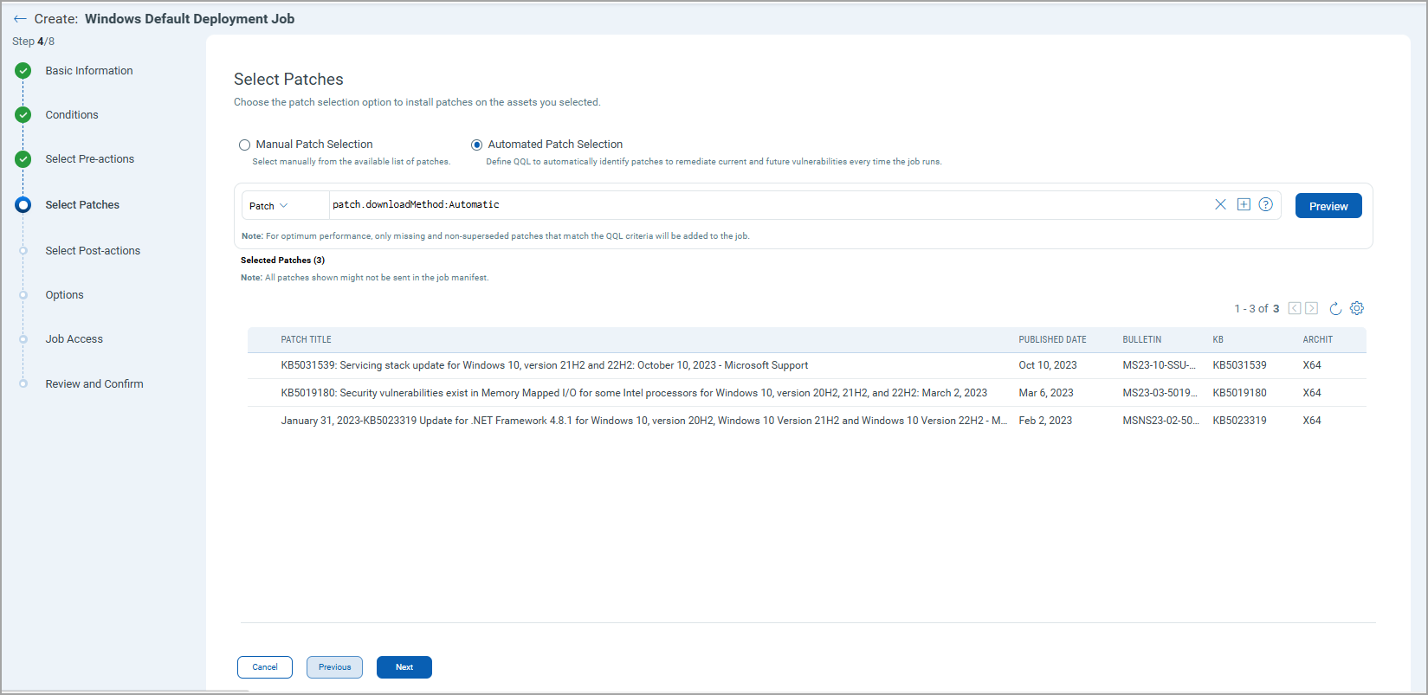Click the Next button
Image resolution: width=1428 pixels, height=695 pixels.
tap(404, 667)
